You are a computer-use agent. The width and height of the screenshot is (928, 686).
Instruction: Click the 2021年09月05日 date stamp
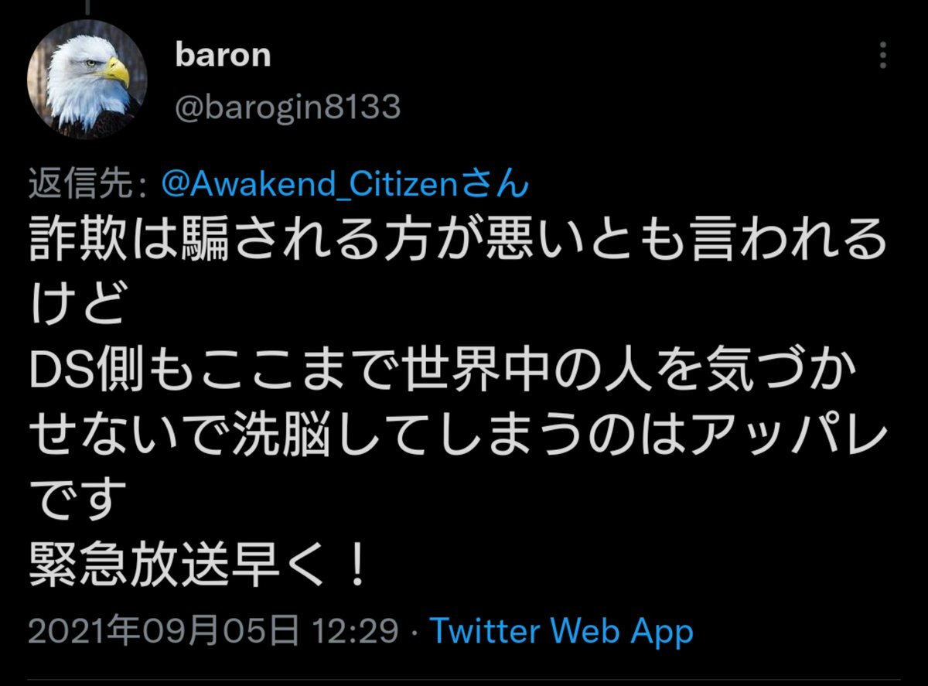click(x=164, y=632)
